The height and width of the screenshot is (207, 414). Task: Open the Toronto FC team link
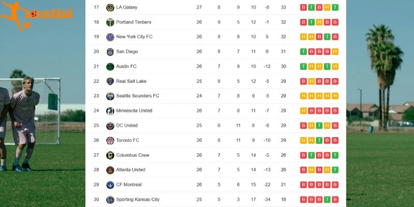click(x=127, y=140)
